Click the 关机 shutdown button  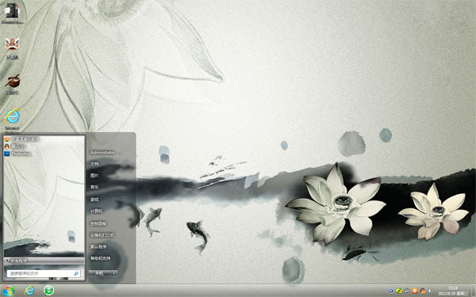[99, 273]
